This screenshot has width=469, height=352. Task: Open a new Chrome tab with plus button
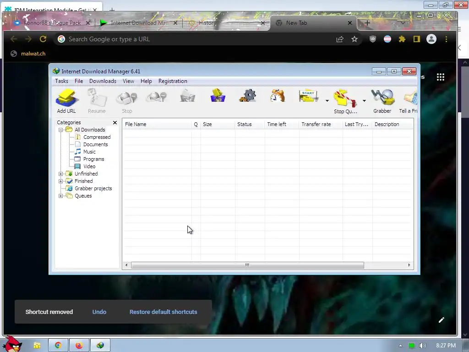pos(367,23)
